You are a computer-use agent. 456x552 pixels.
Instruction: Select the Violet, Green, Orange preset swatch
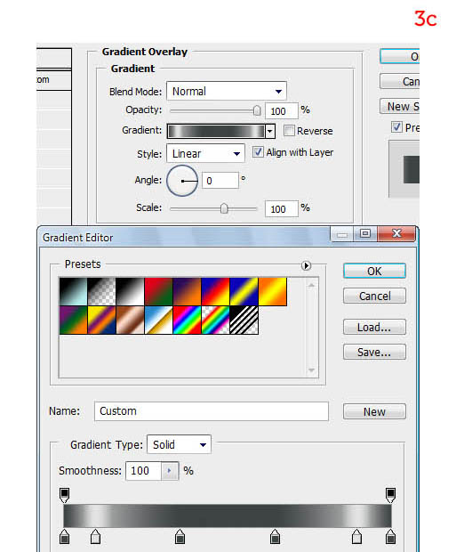click(73, 320)
